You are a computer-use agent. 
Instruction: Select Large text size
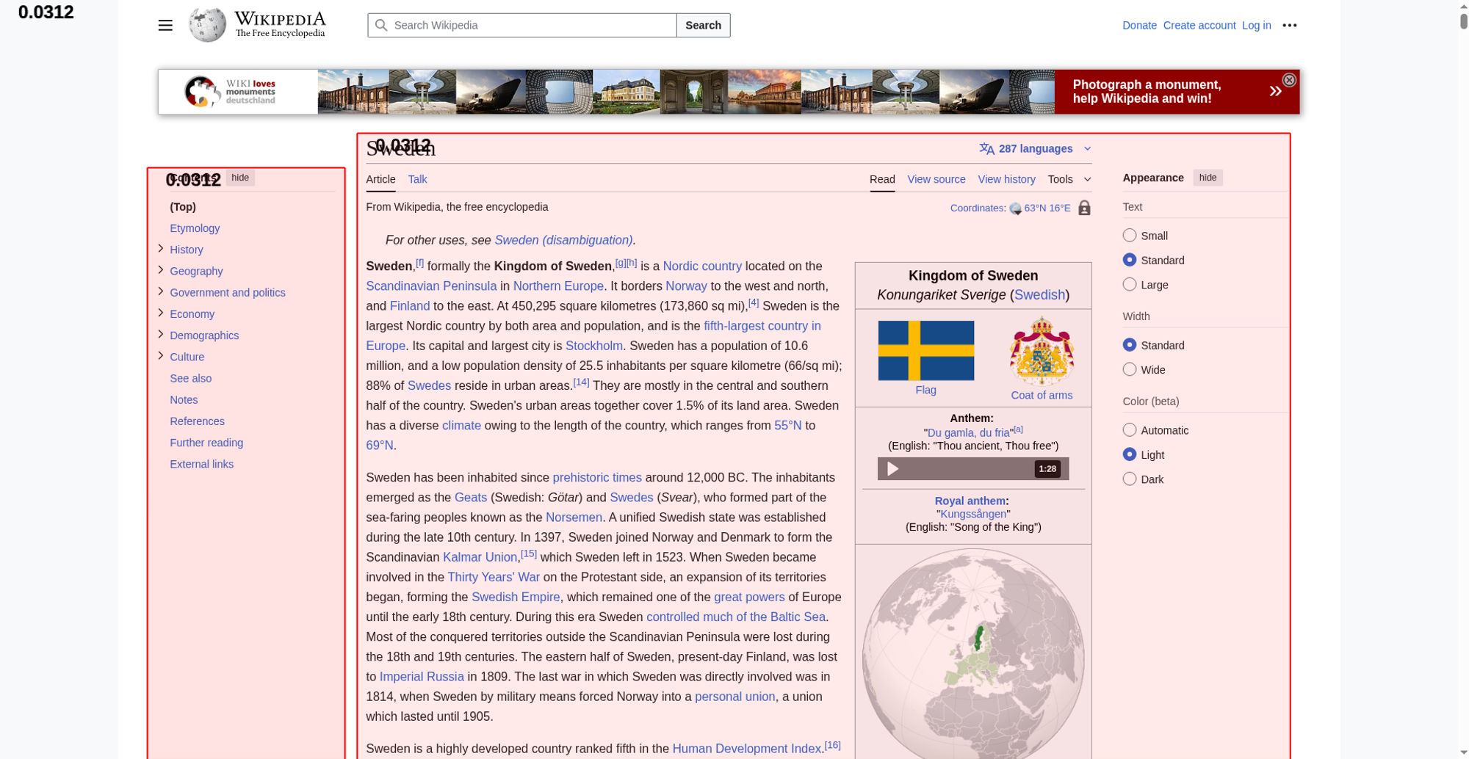(1130, 284)
